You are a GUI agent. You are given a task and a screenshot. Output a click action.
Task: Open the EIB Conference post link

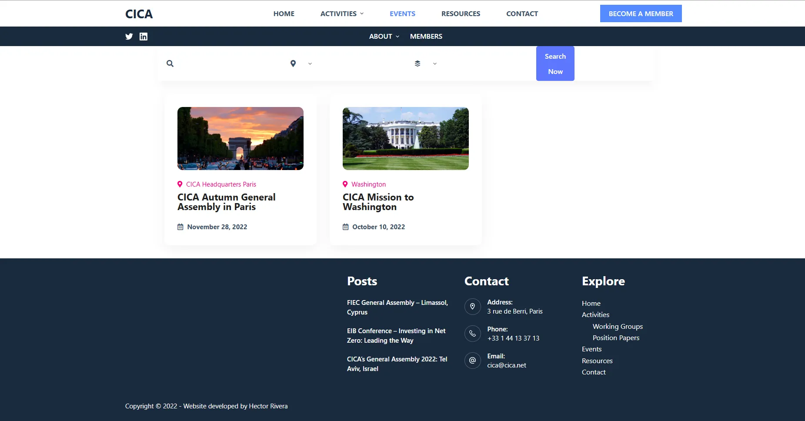click(396, 336)
